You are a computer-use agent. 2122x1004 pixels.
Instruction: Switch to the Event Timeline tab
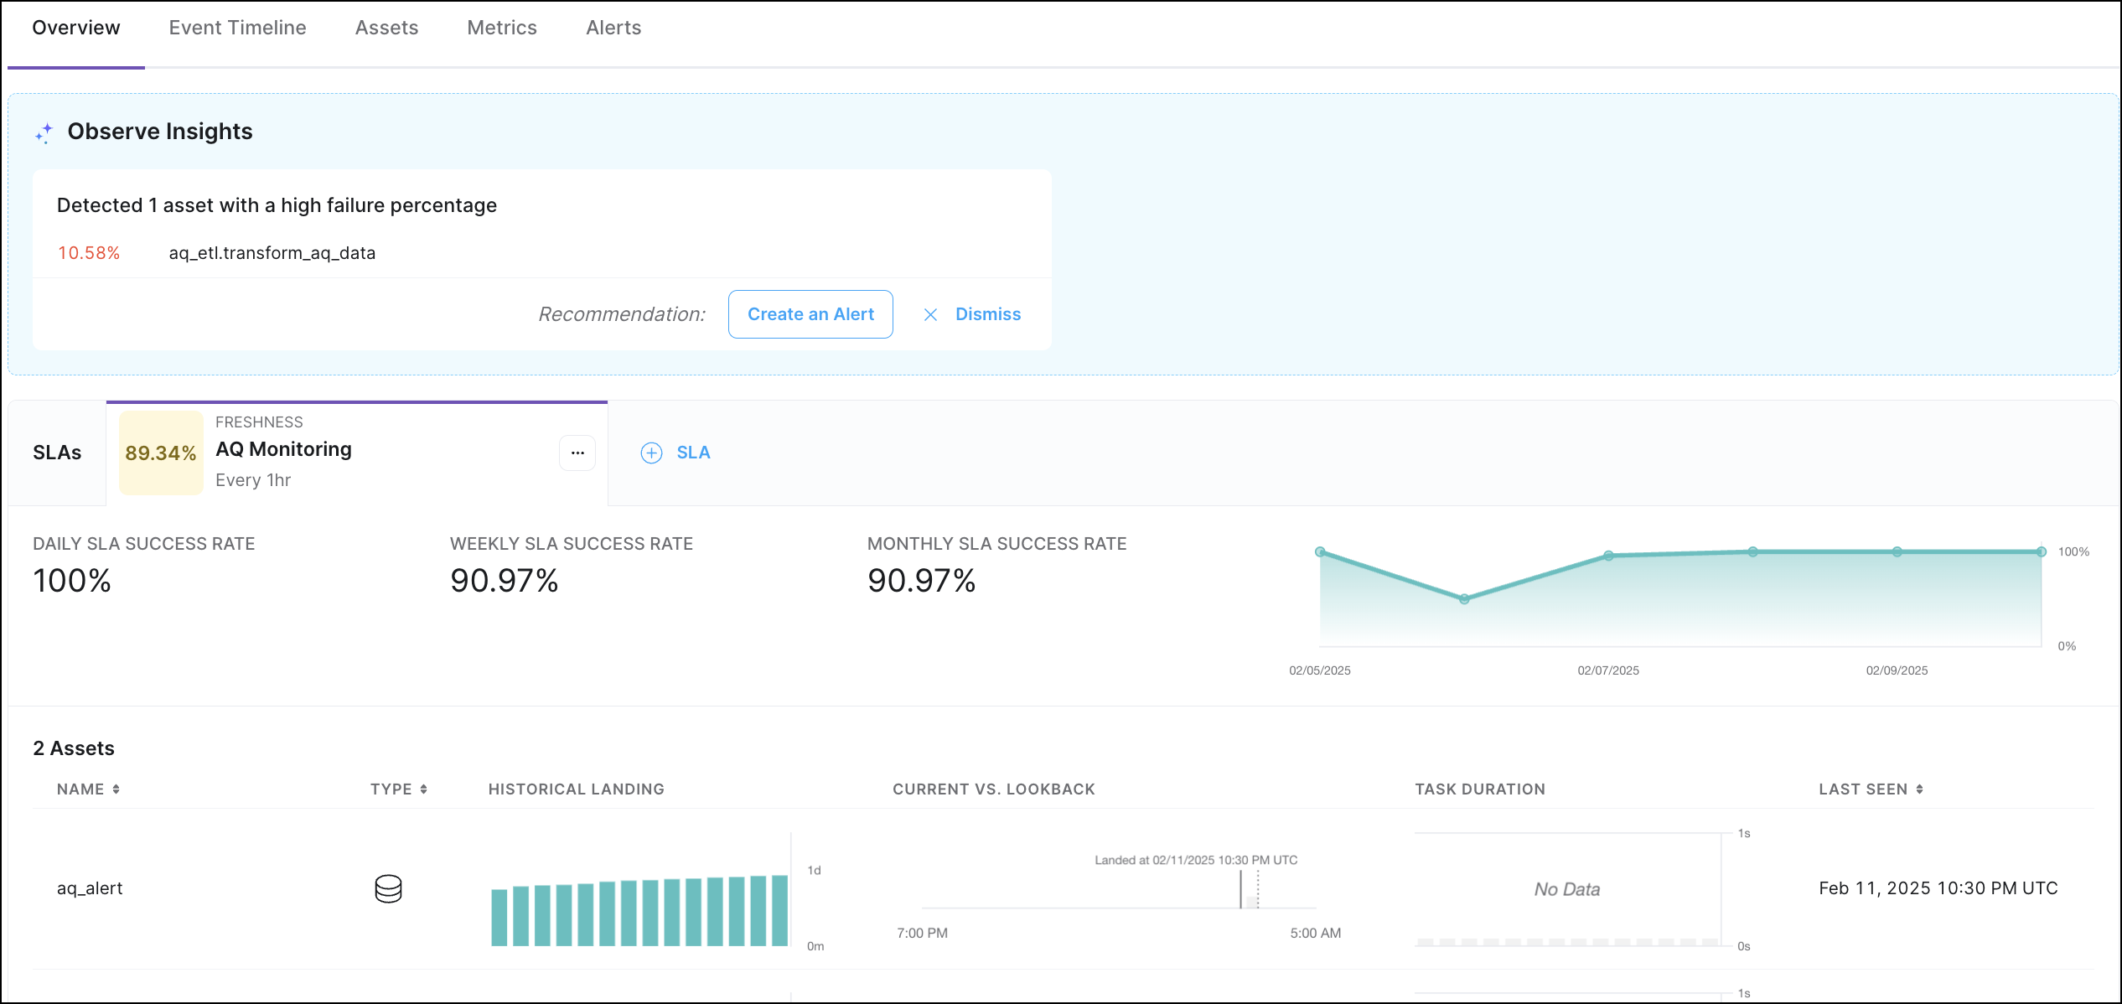(x=237, y=28)
